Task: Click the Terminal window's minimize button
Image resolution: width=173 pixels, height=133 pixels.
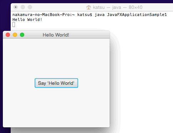Action: (x=23, y=7)
